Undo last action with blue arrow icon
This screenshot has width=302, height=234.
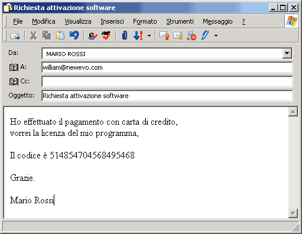pyautogui.click(x=74, y=35)
